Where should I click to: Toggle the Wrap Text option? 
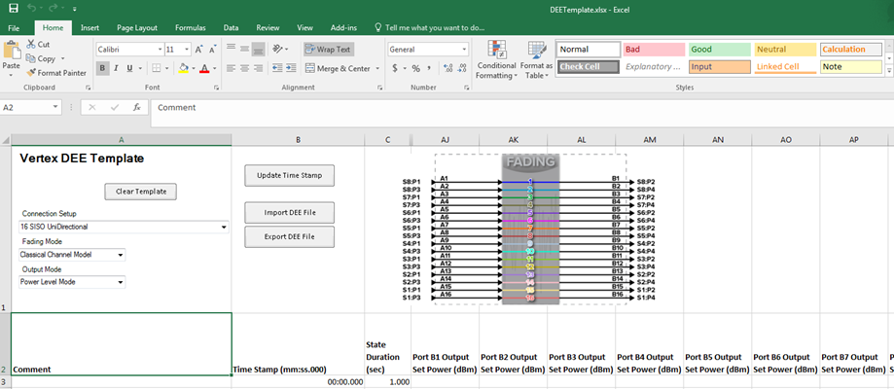click(328, 49)
